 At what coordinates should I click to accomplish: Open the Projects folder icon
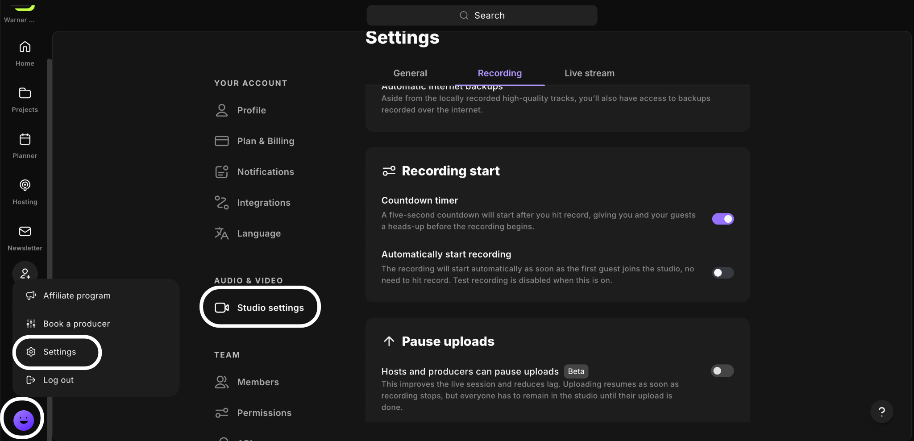point(25,93)
